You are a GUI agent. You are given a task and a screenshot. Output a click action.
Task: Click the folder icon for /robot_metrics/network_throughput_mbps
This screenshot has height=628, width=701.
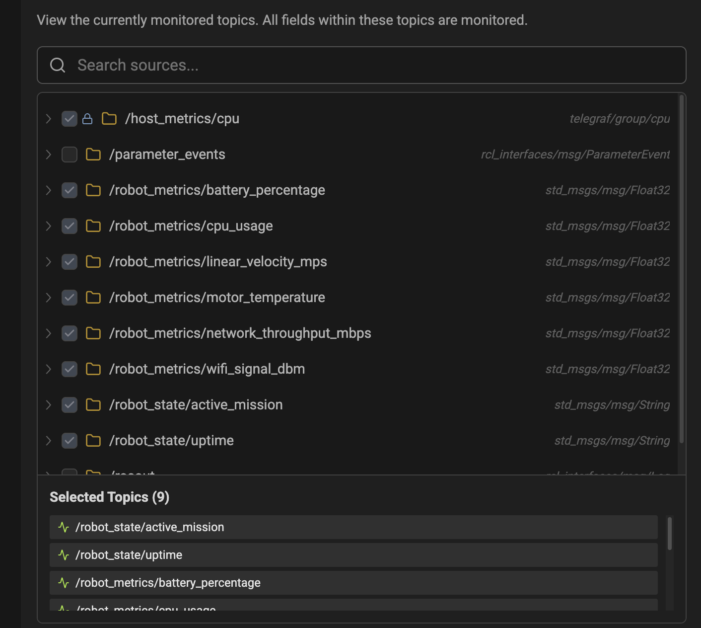(93, 333)
